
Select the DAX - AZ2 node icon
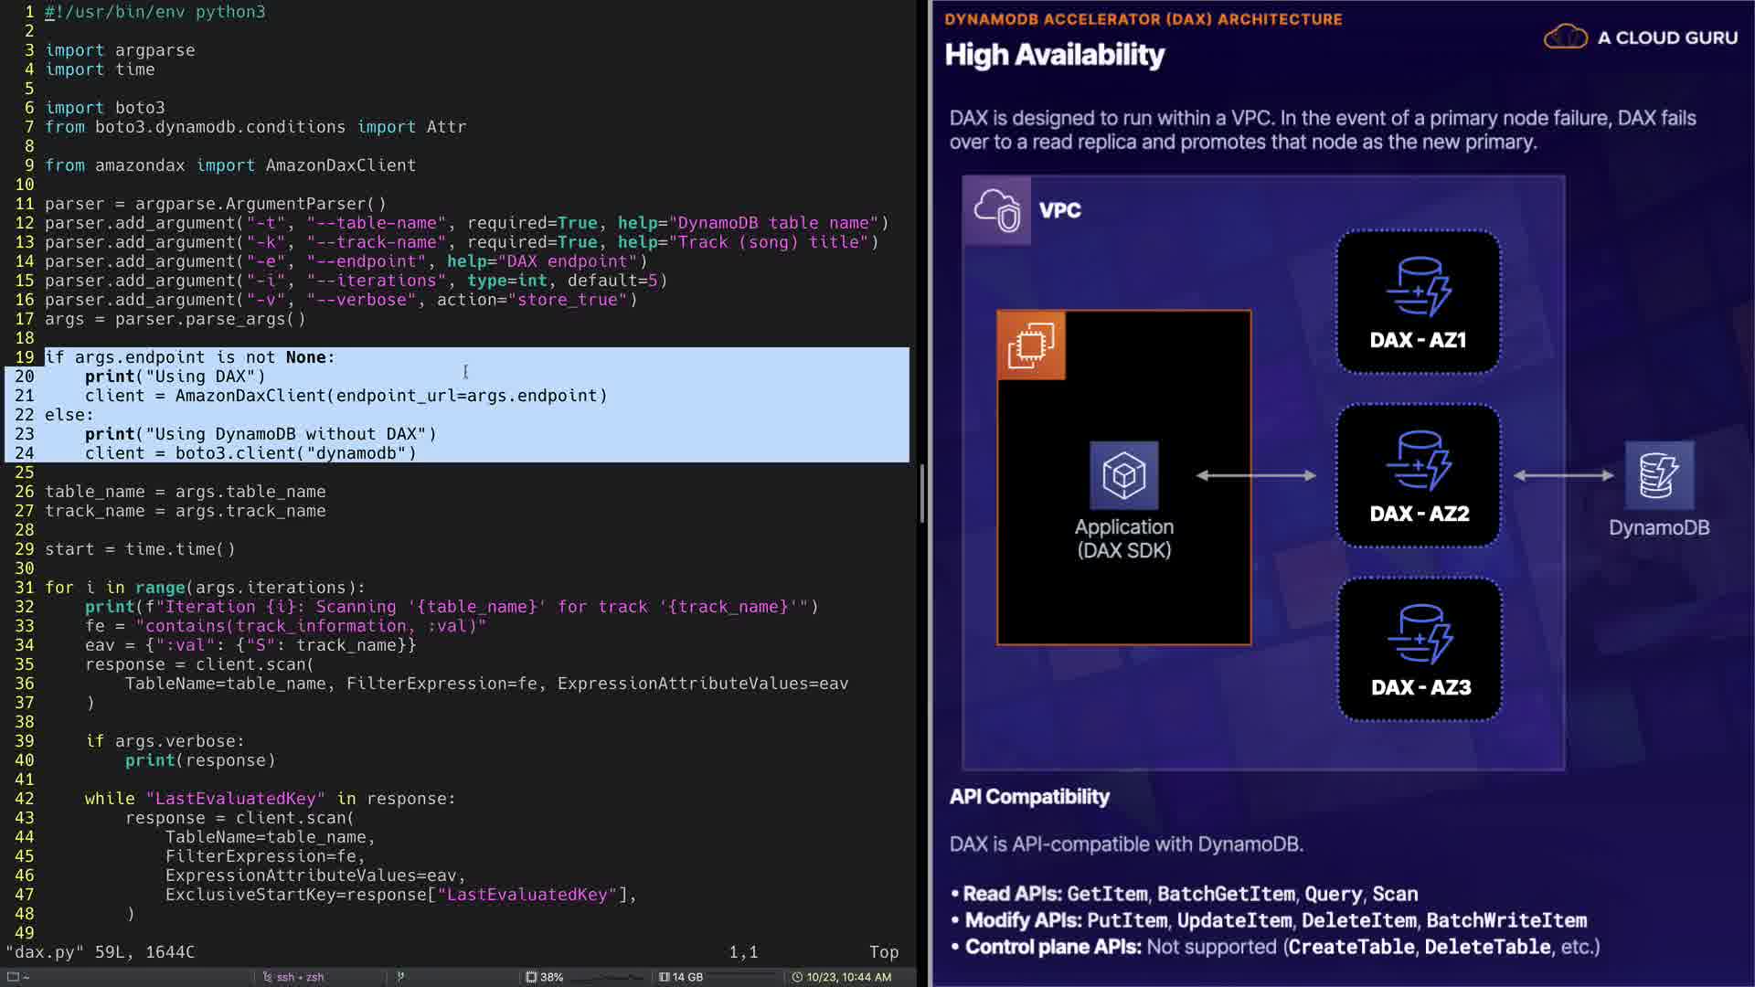tap(1418, 460)
